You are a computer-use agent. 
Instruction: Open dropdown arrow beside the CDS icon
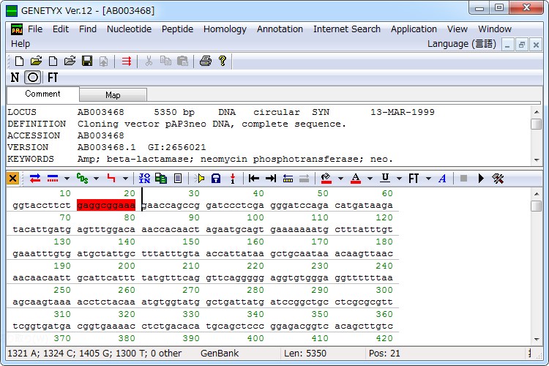(x=96, y=179)
